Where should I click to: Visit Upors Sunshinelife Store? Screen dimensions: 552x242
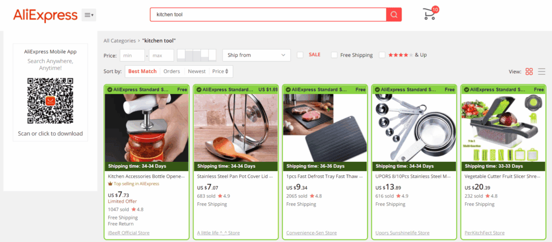click(402, 233)
